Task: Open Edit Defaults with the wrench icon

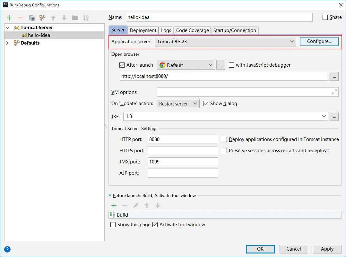Action: 42,18
